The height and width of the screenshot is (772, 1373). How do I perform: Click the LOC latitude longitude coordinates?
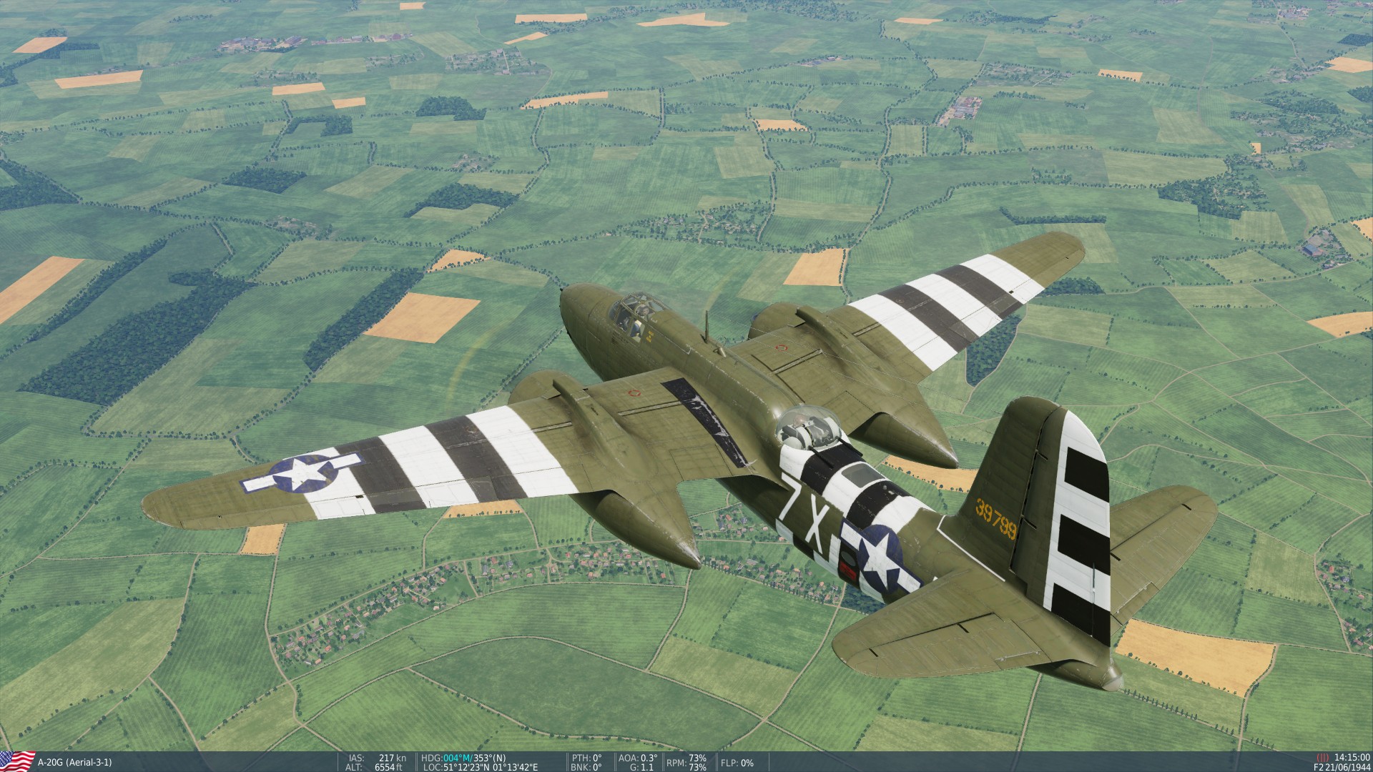coord(490,767)
